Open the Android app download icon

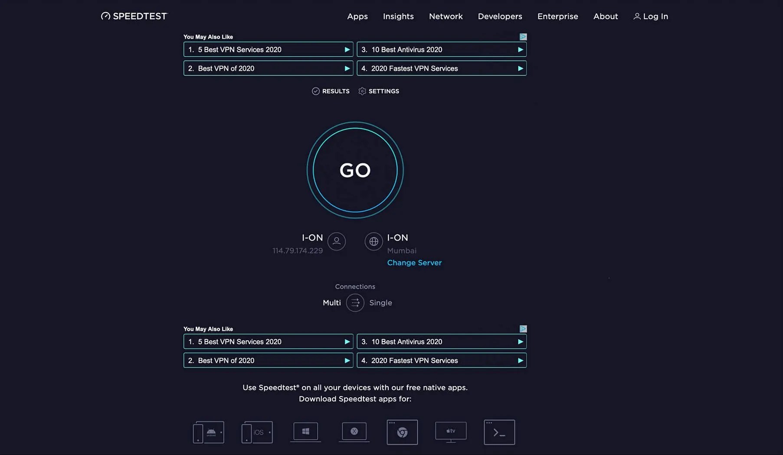tap(209, 432)
